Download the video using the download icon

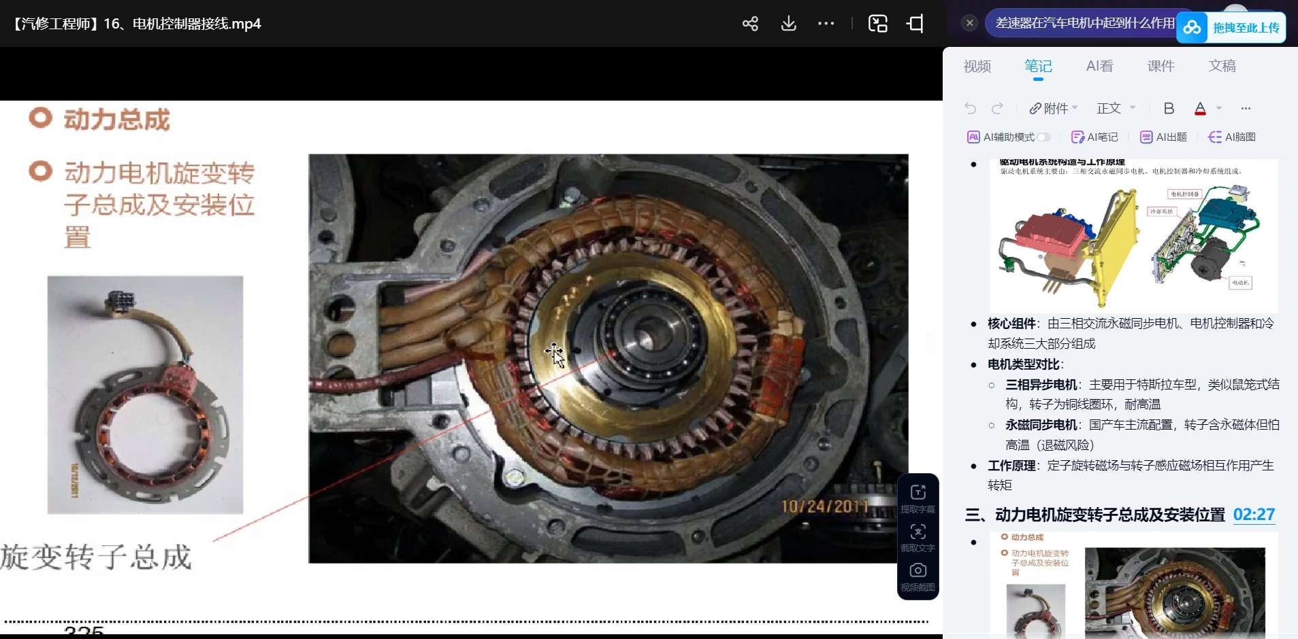click(788, 24)
